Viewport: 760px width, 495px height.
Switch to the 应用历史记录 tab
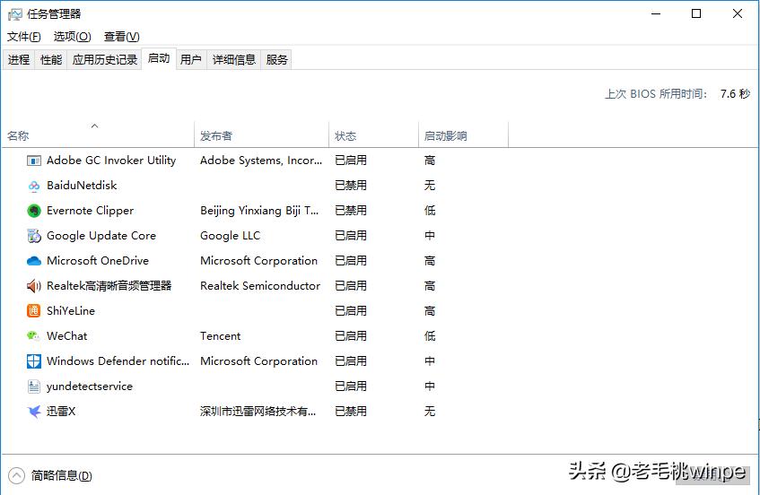click(105, 59)
